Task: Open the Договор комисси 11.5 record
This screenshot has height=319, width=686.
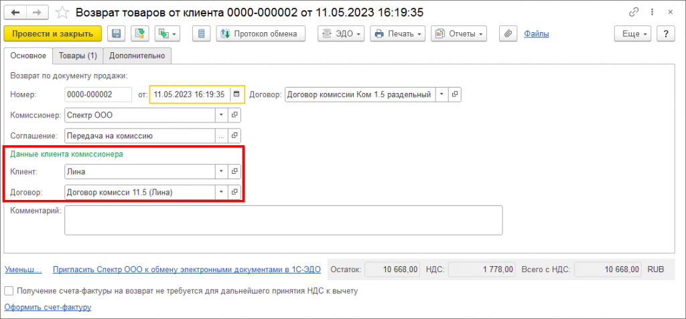Action: point(234,191)
